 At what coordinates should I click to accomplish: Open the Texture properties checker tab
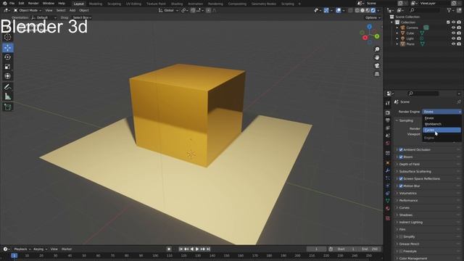tap(388, 218)
